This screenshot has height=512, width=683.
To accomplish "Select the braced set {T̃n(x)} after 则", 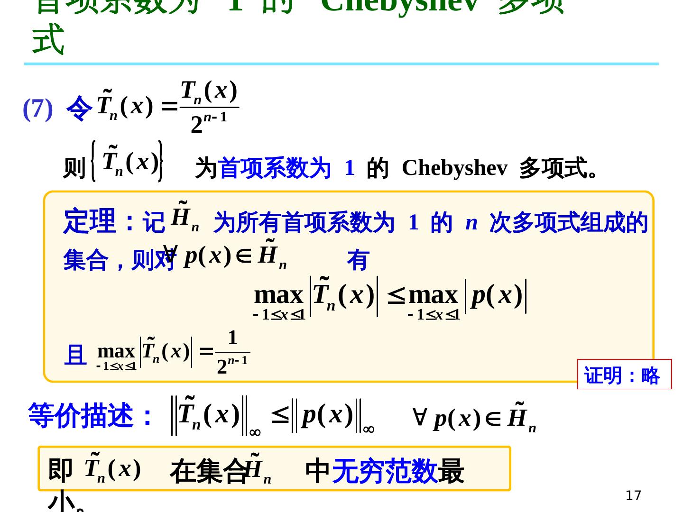I will coord(127,162).
